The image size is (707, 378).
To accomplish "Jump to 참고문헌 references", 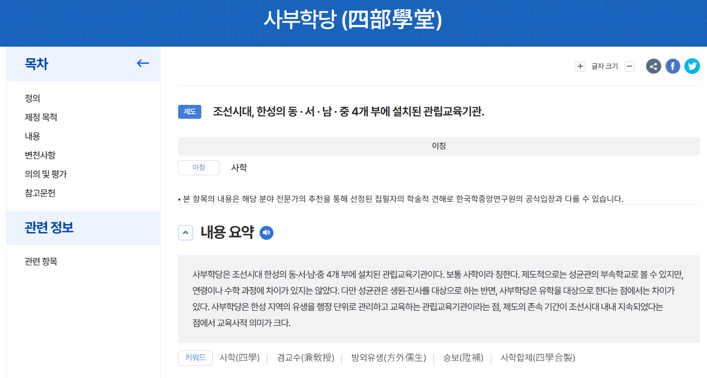I will [40, 193].
